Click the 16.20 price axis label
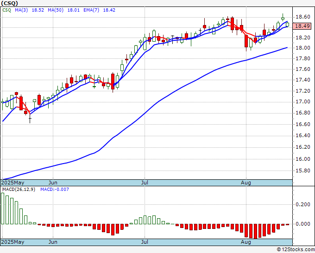315x253 pixels. tap(303, 147)
